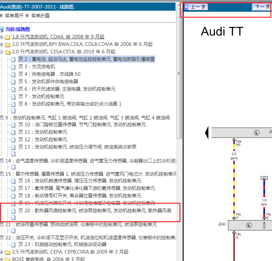This screenshot has width=272, height=261.
Task: Click page icon beside 页 16 发动机转速传感器
Action: click(x=13, y=181)
